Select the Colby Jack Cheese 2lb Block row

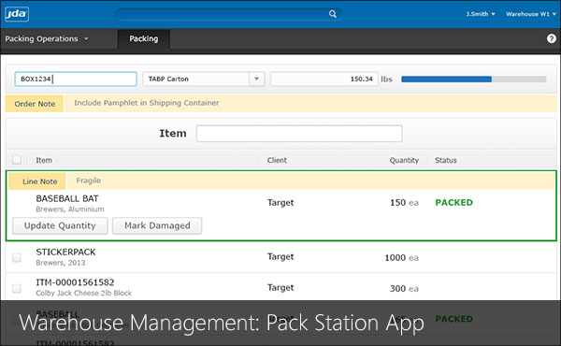pyautogui.click(x=280, y=288)
